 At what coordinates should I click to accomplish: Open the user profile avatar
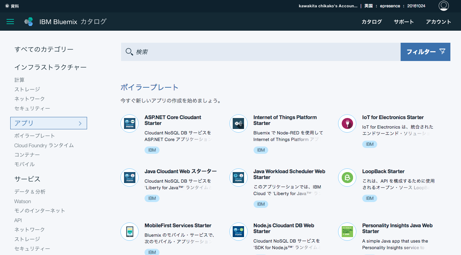pyautogui.click(x=443, y=6)
